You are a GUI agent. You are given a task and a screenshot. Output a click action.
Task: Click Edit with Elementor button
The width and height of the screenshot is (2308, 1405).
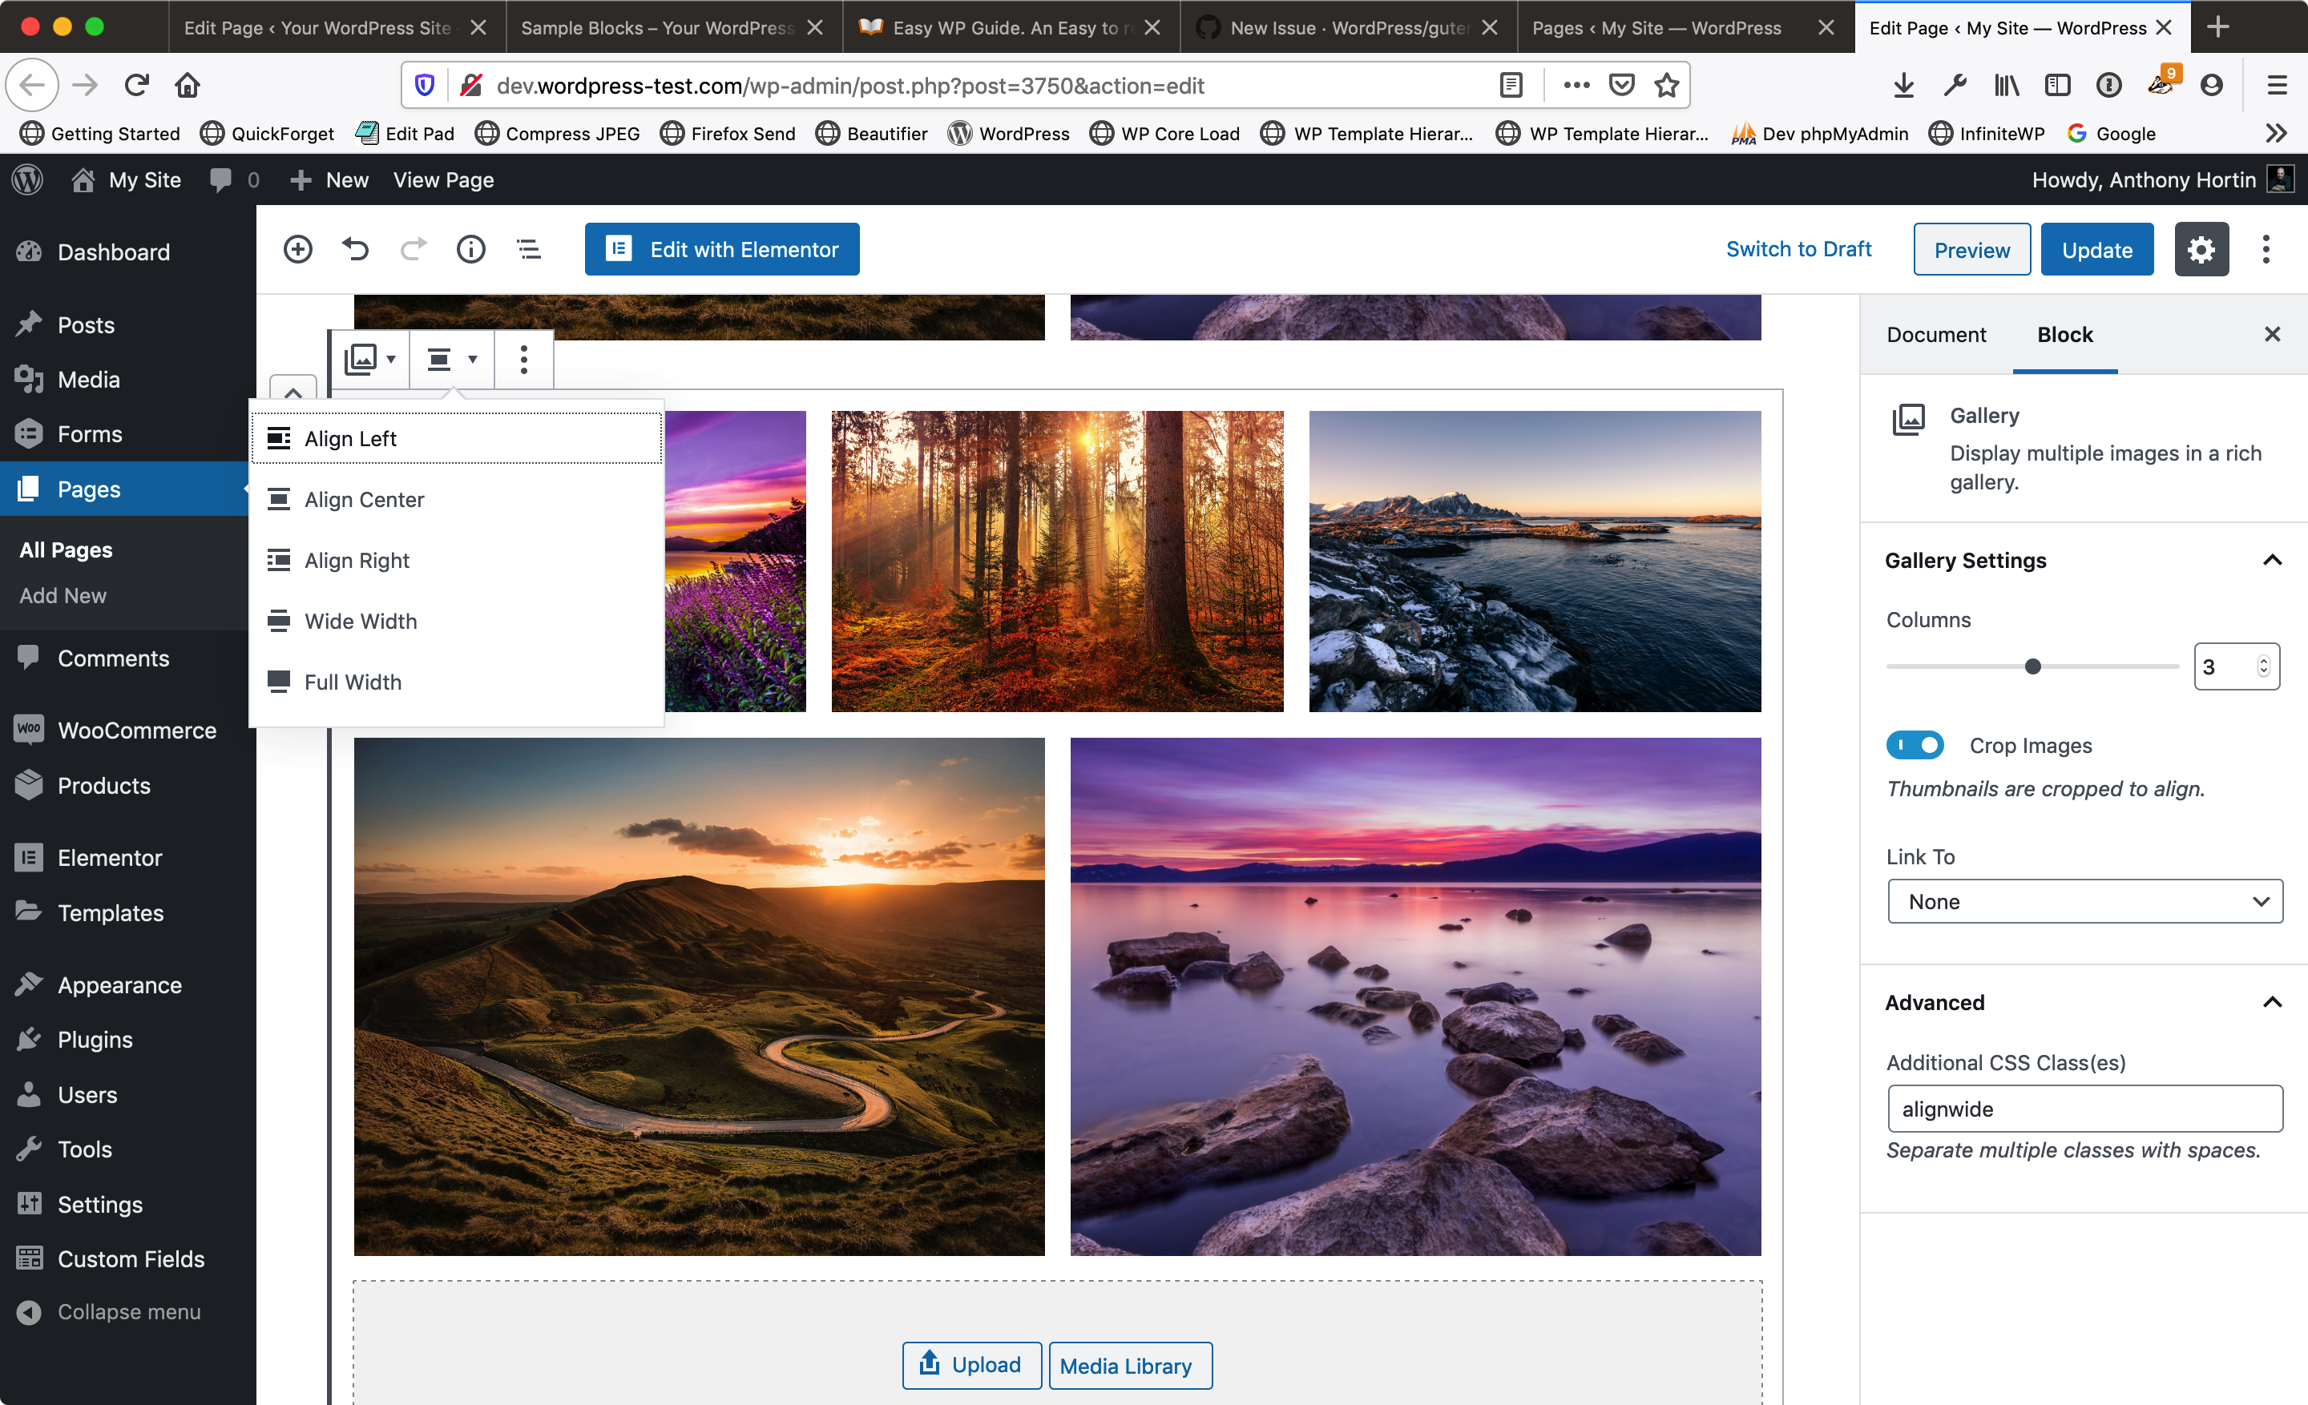tap(722, 249)
